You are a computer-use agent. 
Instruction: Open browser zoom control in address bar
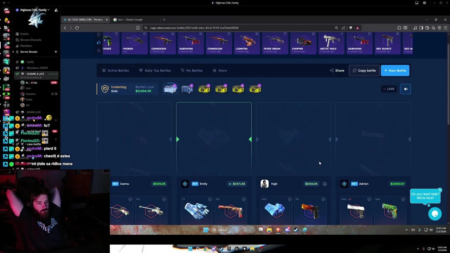(x=336, y=28)
